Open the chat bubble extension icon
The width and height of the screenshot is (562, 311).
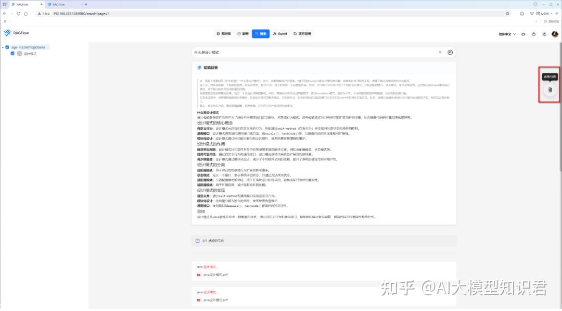(x=522, y=14)
